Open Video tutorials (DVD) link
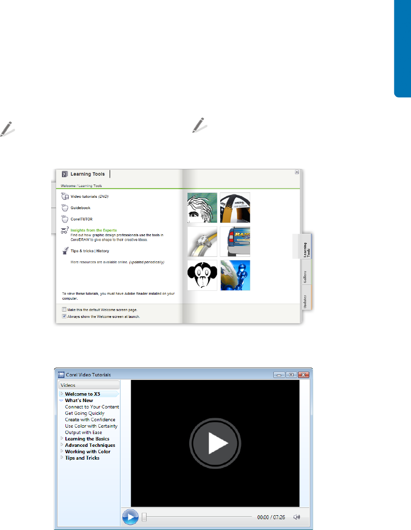This screenshot has height=530, width=411. point(89,196)
